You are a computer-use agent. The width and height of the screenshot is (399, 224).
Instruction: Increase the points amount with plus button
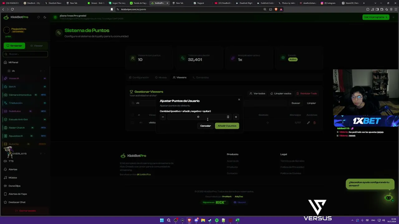236,117
